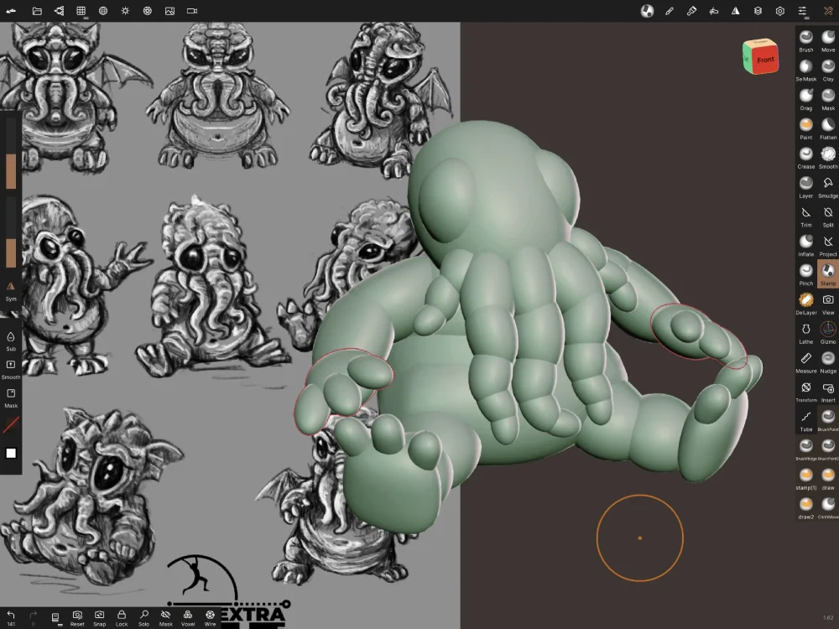Open the Painting material sphere menu
The height and width of the screenshot is (629, 839).
click(x=648, y=11)
